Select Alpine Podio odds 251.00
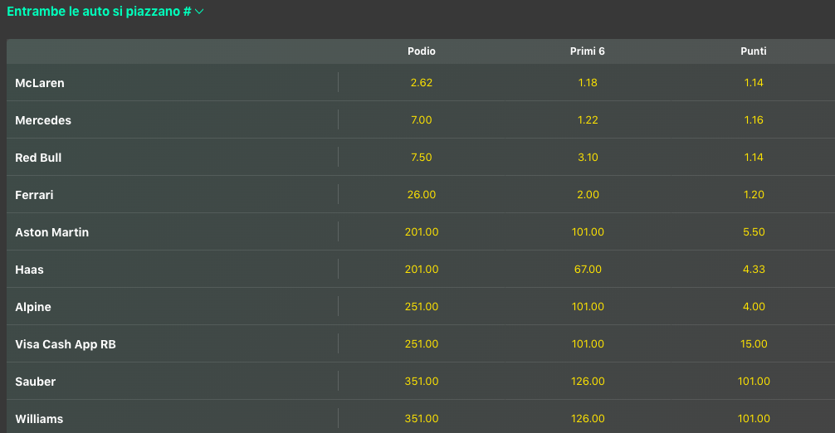The width and height of the screenshot is (835, 433). (422, 307)
